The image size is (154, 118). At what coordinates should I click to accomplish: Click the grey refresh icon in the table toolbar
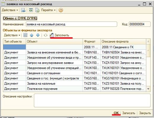[45, 35]
